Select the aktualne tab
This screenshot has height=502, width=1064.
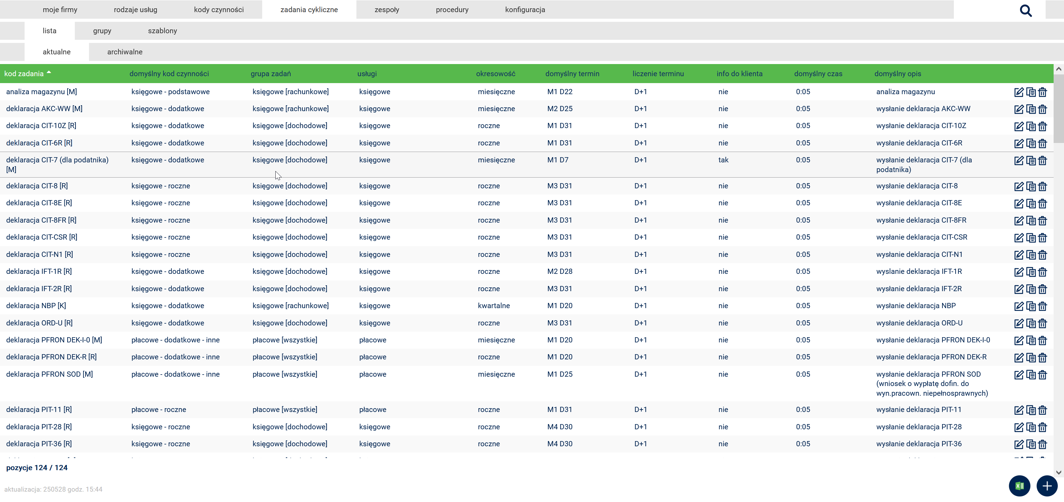pyautogui.click(x=56, y=52)
